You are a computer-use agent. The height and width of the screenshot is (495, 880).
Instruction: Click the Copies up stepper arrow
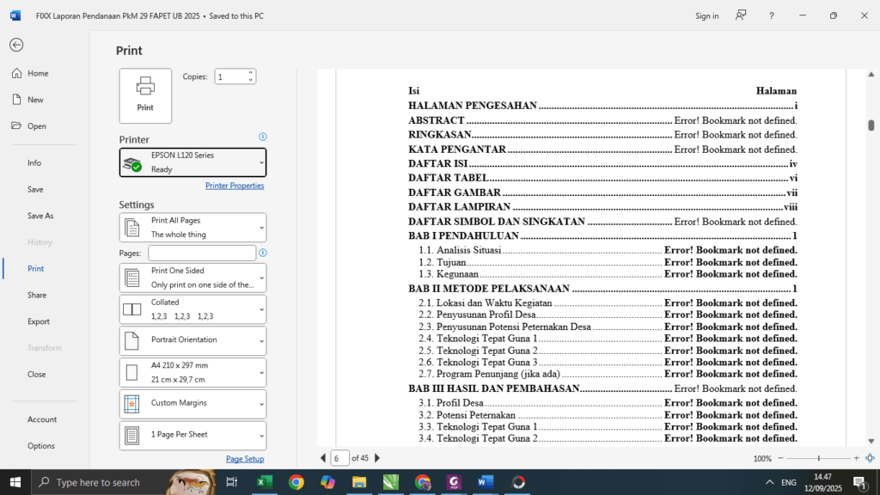click(x=250, y=72)
